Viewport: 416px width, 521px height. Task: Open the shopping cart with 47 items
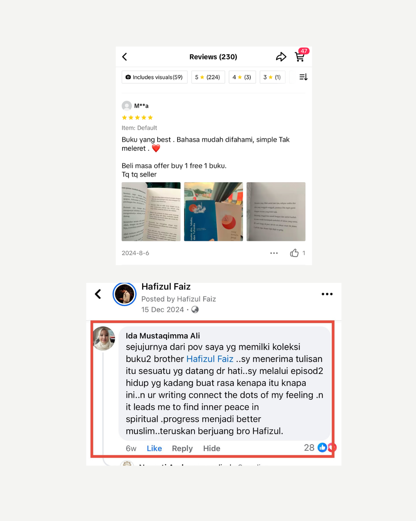coord(300,57)
